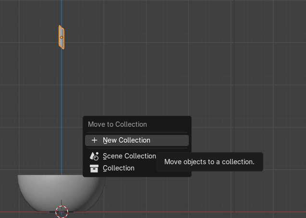Select the Scene Collection text label

click(x=129, y=156)
